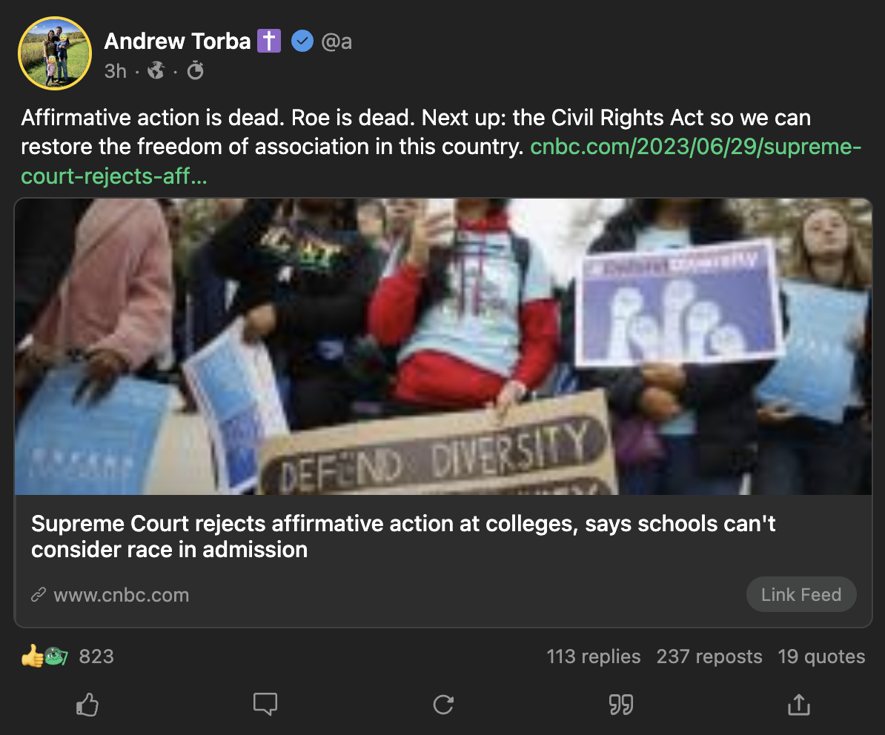Click the Link Feed button

click(x=801, y=594)
